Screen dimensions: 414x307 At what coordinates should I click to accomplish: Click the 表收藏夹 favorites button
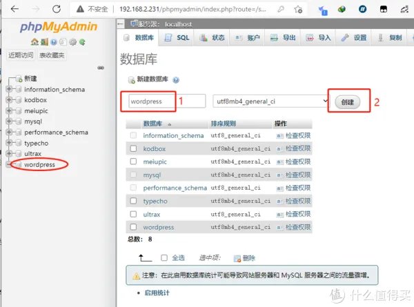pyautogui.click(x=52, y=55)
